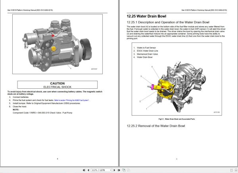The width and height of the screenshot is (238, 173).
Task: Click the fuel pump illustration
Action: [58, 44]
